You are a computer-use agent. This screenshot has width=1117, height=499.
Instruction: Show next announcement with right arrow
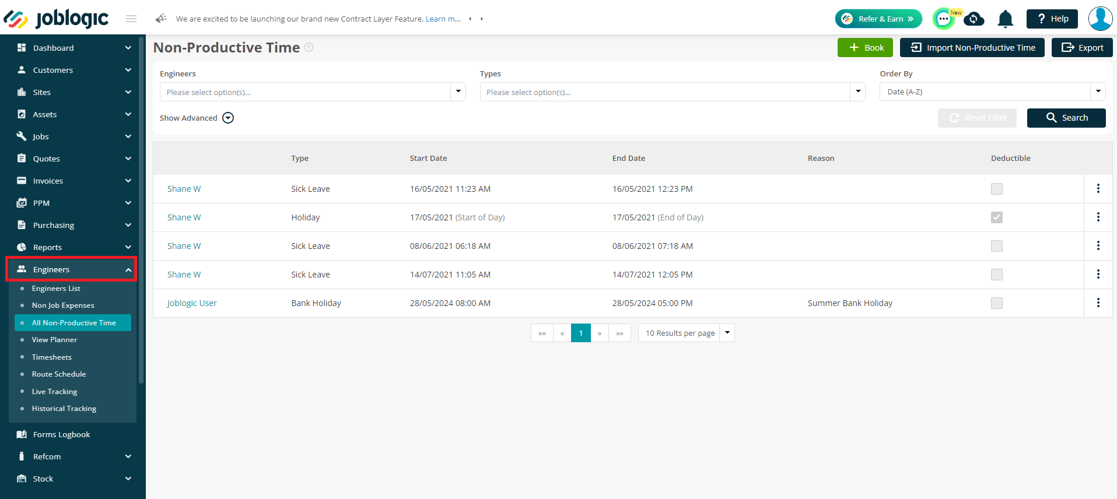point(482,19)
